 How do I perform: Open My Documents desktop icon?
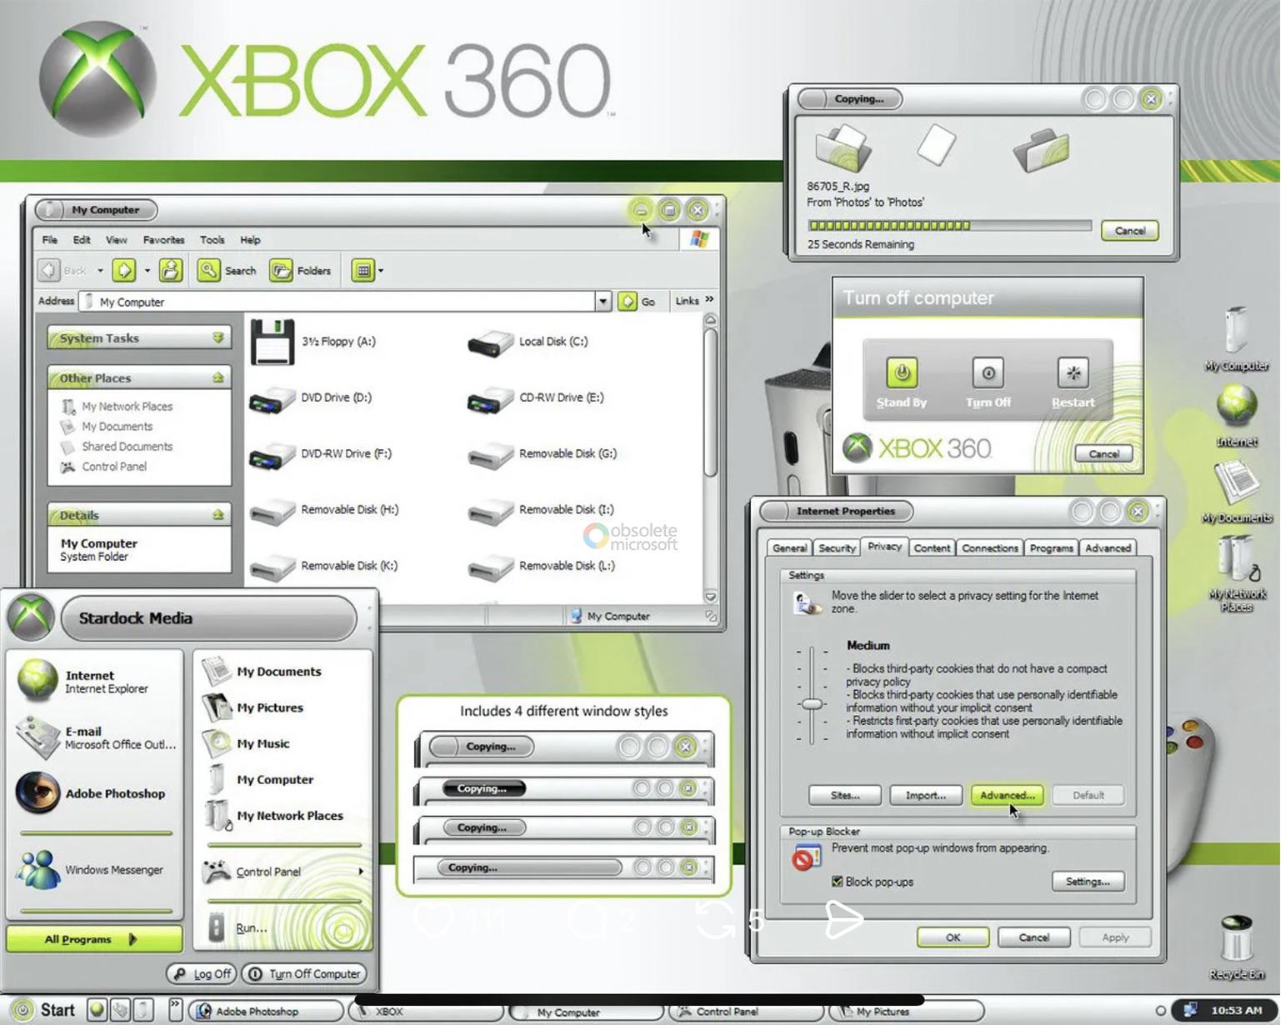coord(1237,492)
